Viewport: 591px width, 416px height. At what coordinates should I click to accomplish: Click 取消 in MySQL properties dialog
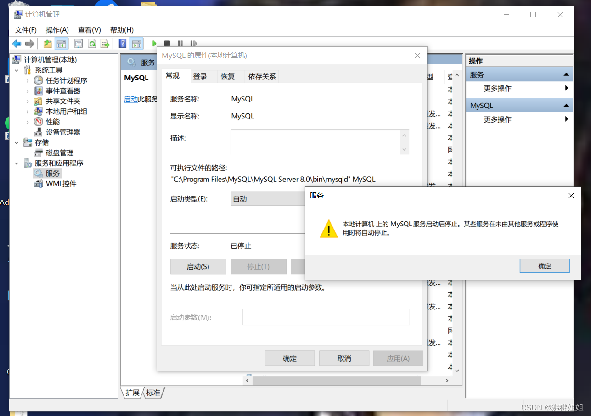[x=344, y=359]
